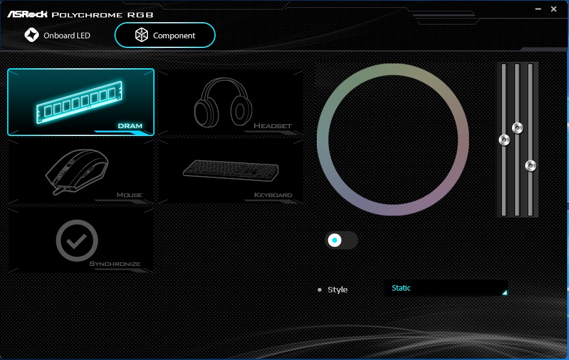Click the Style label

(x=337, y=289)
